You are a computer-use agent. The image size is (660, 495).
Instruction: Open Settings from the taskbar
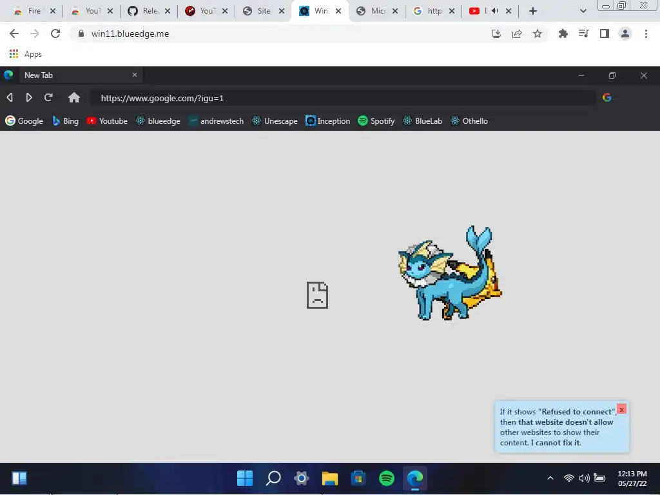coord(302,478)
